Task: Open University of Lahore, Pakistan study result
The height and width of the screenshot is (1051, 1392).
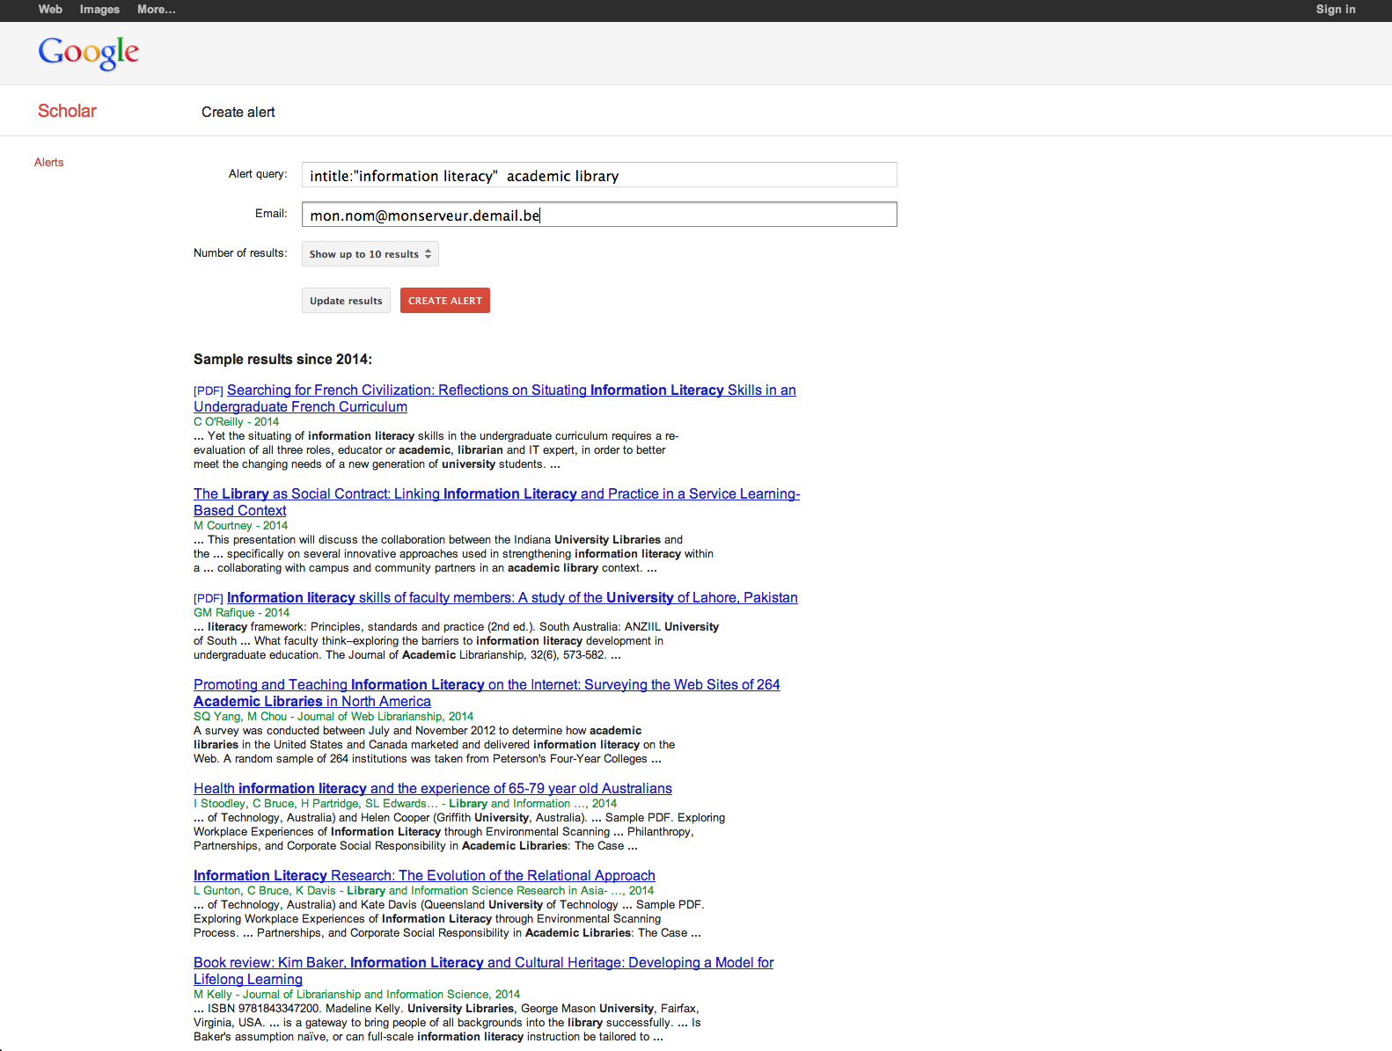Action: (512, 598)
